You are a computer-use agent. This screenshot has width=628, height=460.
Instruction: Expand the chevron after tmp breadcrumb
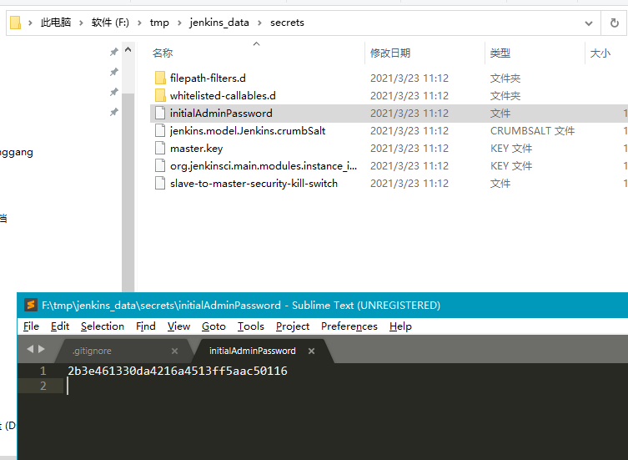[179, 23]
